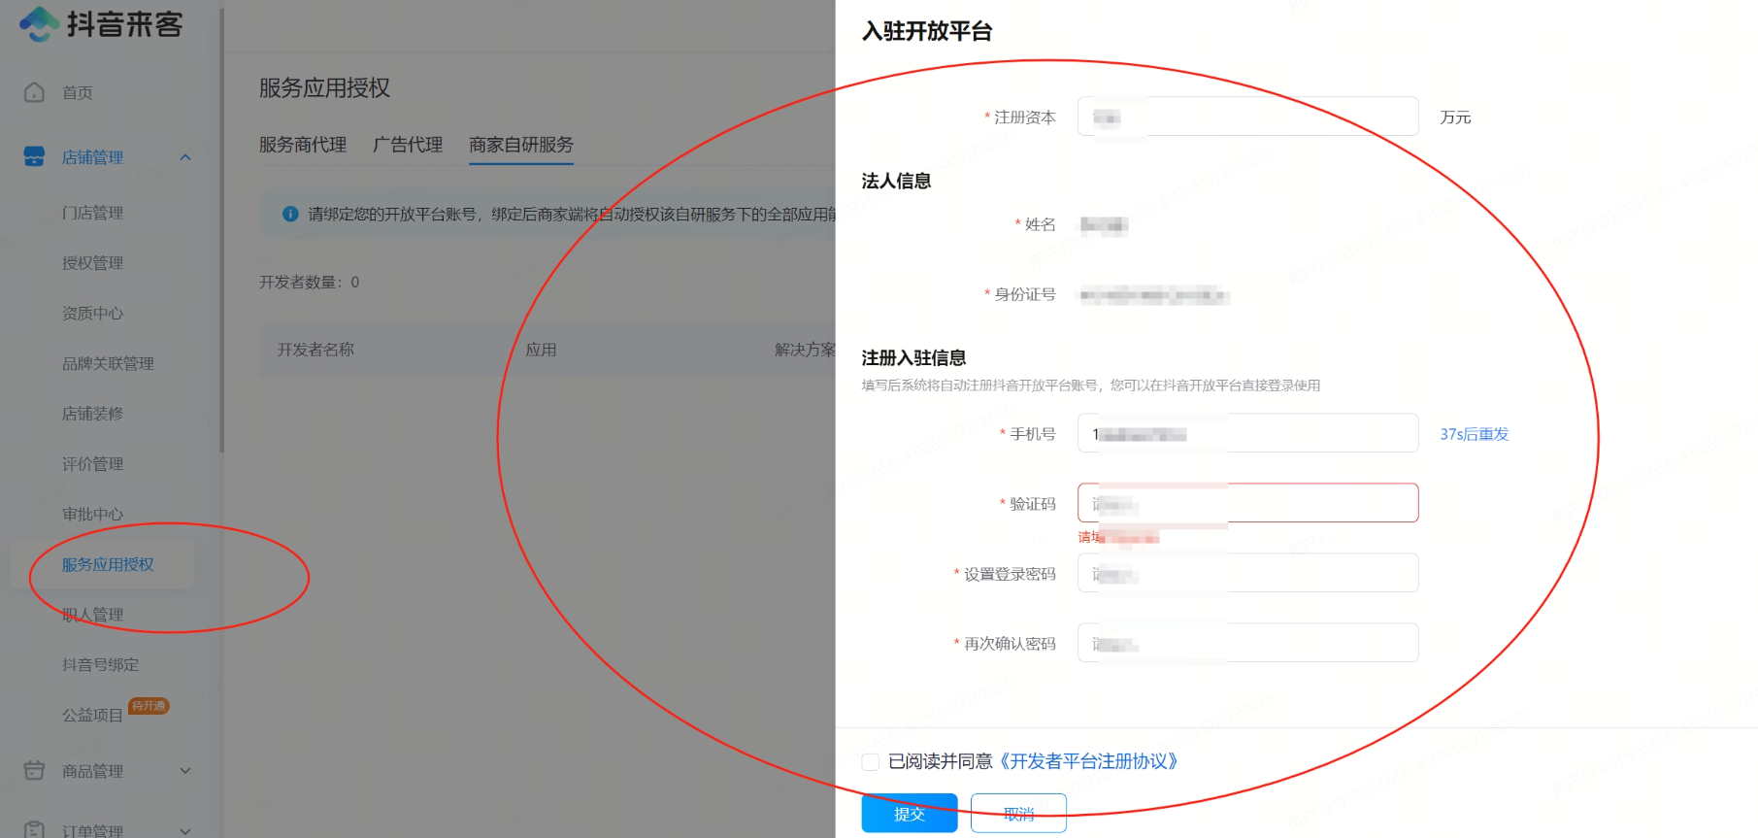
Task: Click the 取消 cancel button
Action: pos(1018,814)
